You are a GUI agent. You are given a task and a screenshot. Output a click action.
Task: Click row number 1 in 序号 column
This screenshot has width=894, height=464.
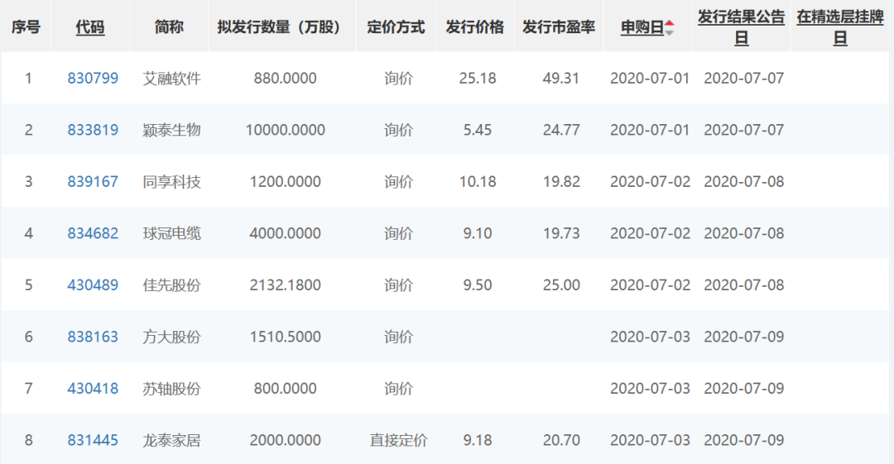click(x=28, y=78)
